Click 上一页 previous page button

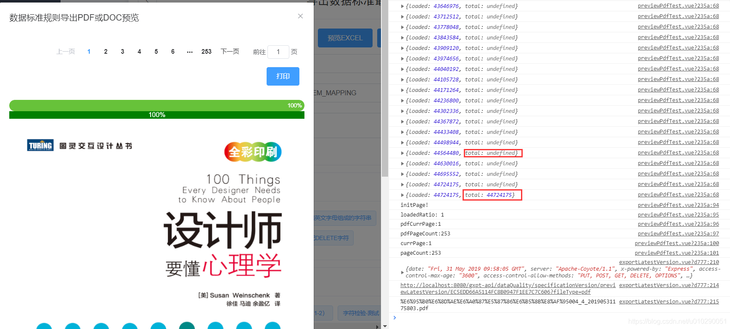pos(66,52)
